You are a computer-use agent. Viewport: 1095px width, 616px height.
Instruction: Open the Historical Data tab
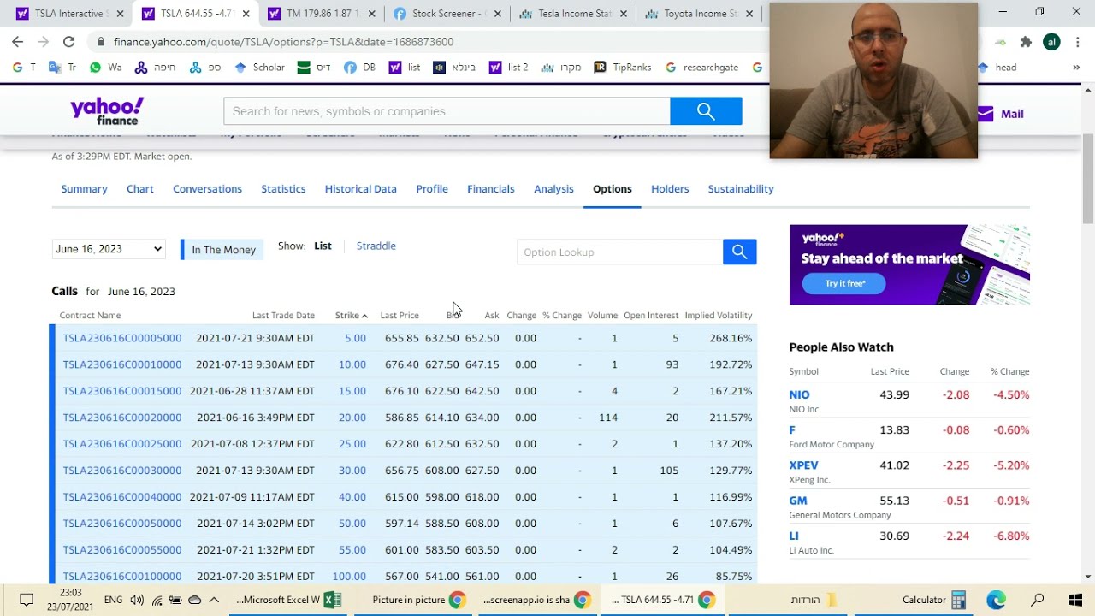click(x=360, y=189)
